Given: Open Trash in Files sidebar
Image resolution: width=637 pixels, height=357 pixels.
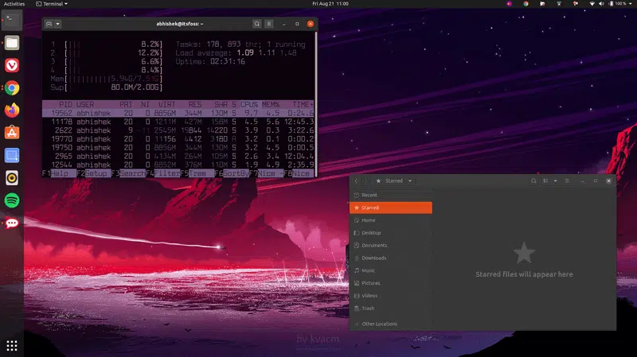Looking at the screenshot, I should click(391, 308).
